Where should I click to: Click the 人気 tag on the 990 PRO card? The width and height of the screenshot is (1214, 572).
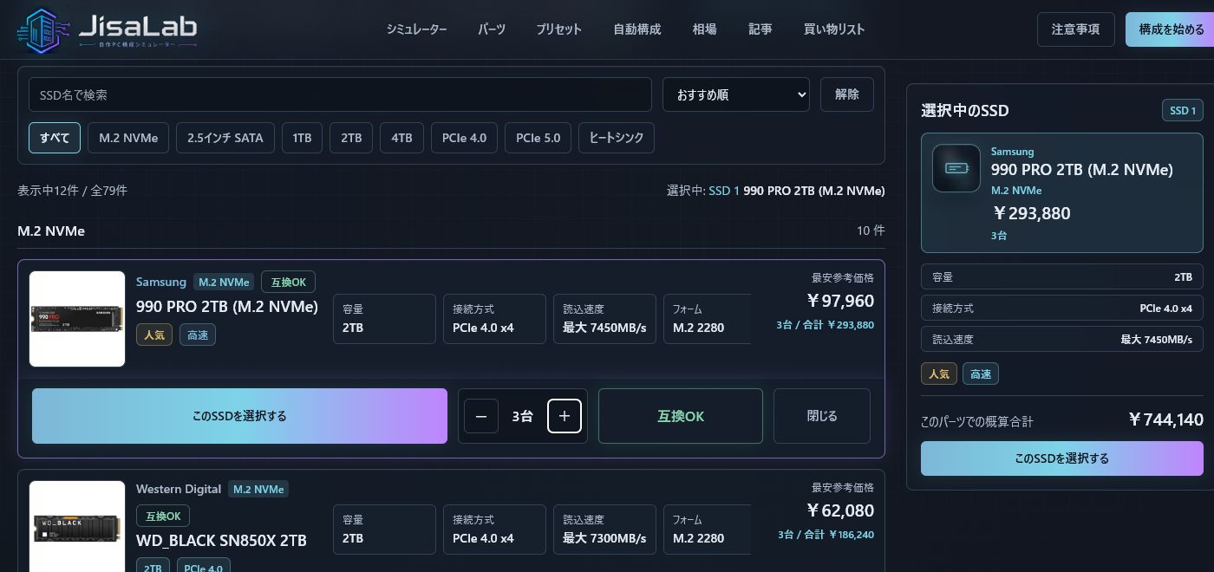154,335
